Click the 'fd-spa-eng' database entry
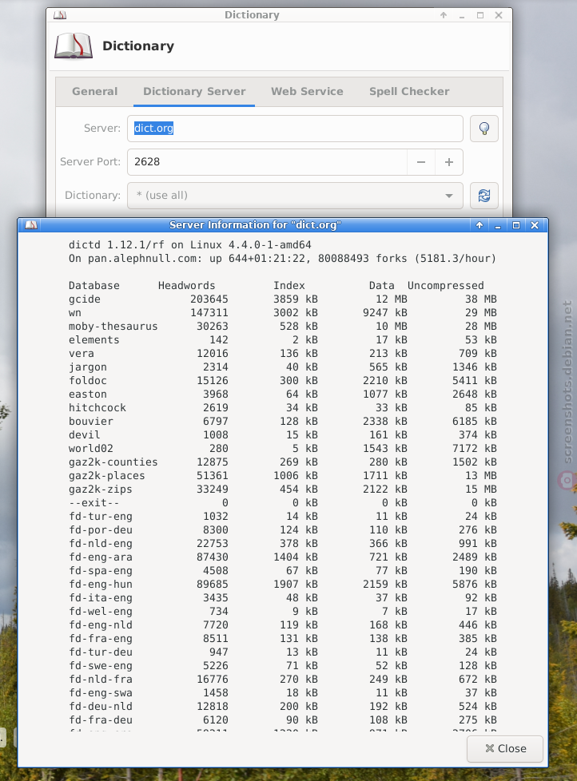This screenshot has height=781, width=577. tap(100, 571)
